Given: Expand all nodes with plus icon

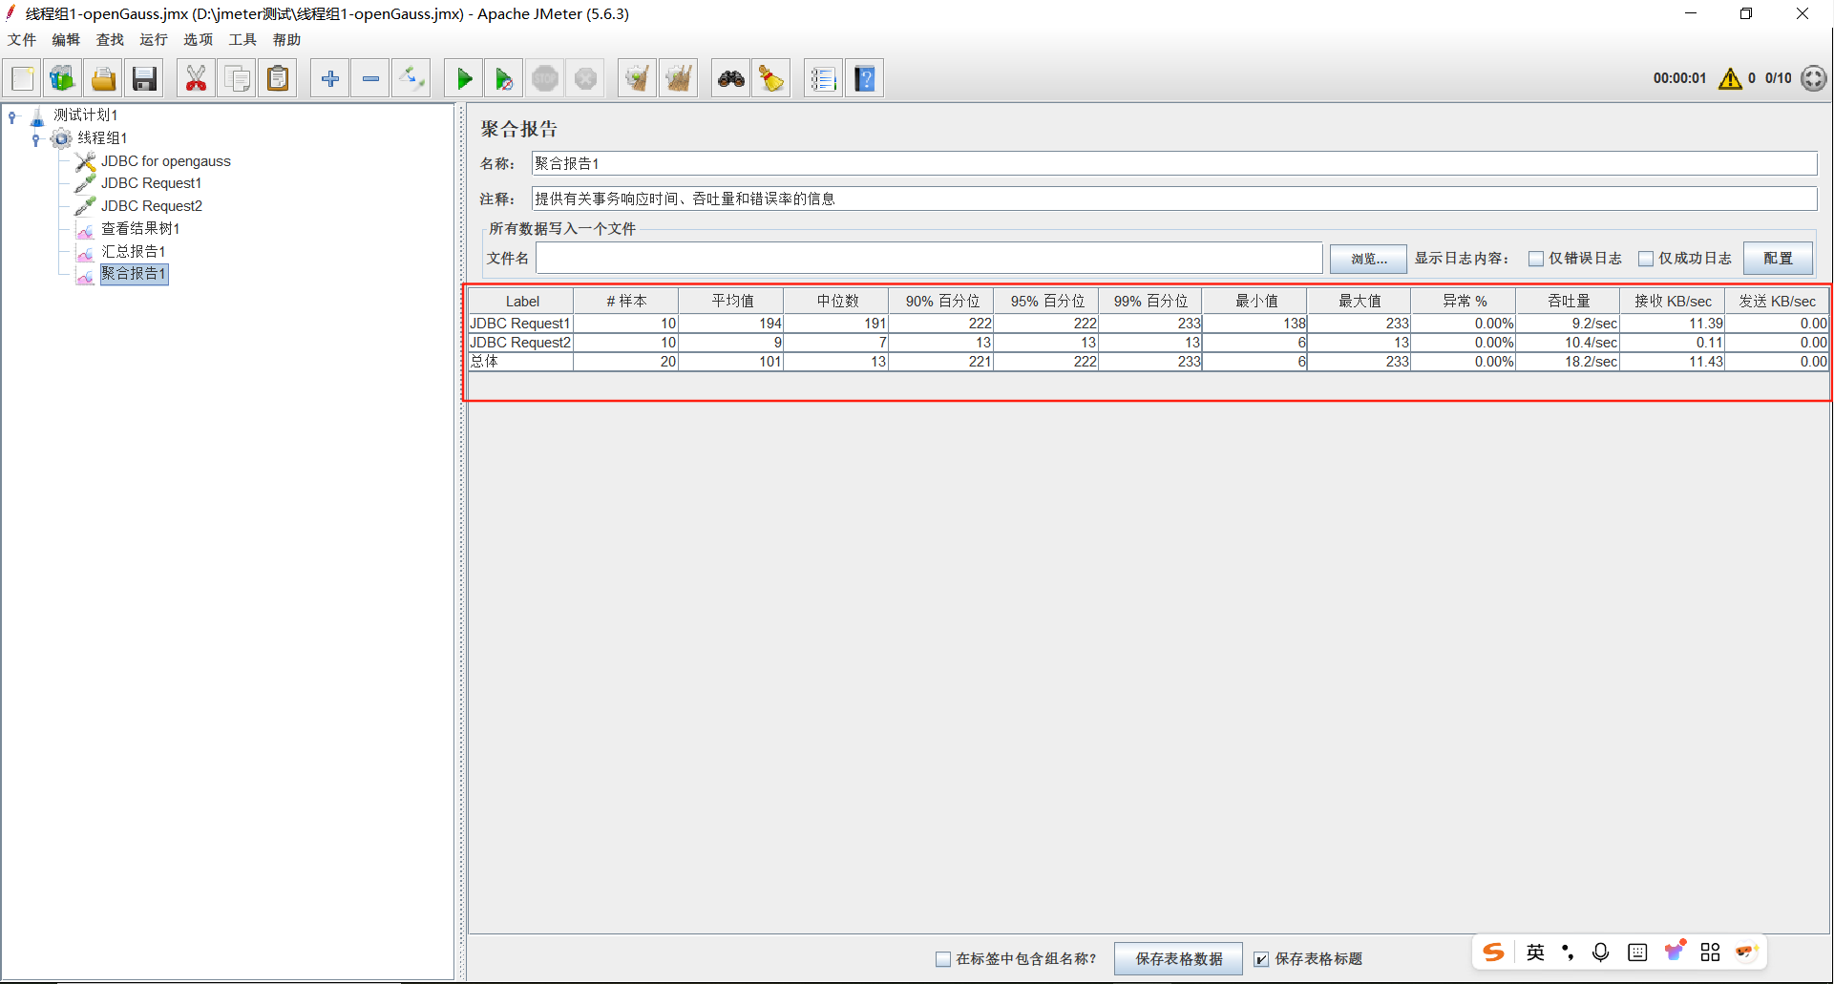Looking at the screenshot, I should [x=330, y=78].
